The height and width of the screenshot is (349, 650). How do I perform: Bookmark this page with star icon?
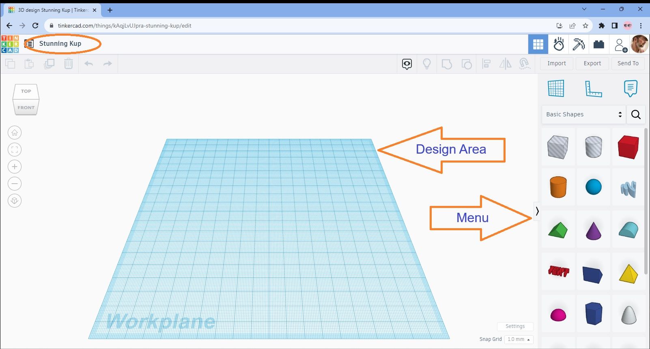pyautogui.click(x=585, y=26)
